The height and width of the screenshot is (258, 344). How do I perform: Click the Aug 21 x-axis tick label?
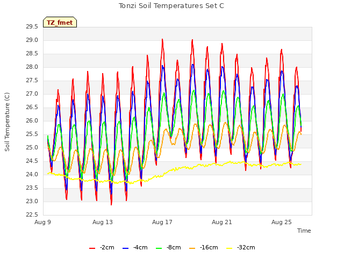(222, 222)
